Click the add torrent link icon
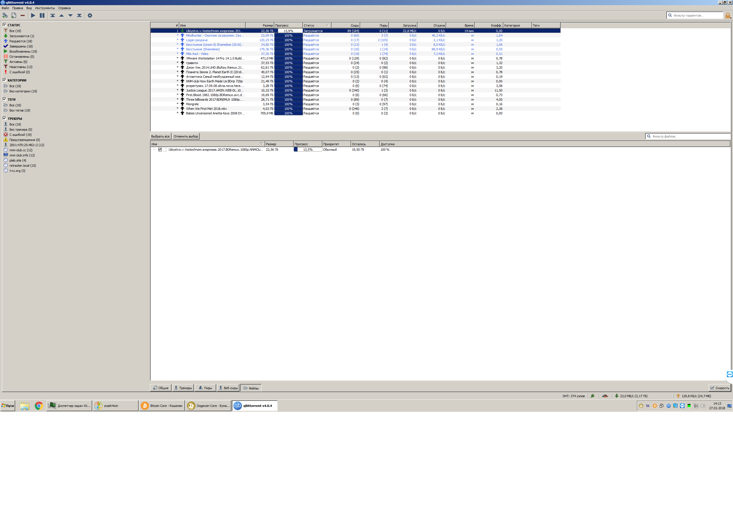The width and height of the screenshot is (733, 519). [x=5, y=15]
